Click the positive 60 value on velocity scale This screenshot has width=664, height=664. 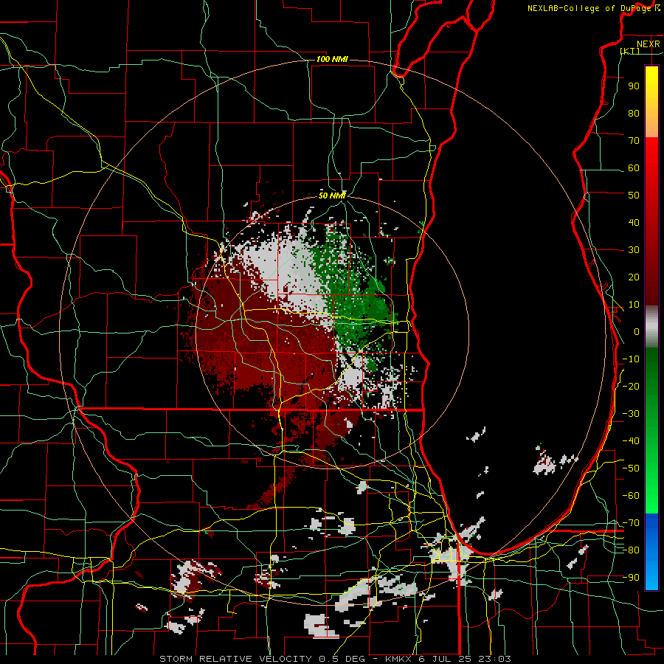pyautogui.click(x=634, y=168)
